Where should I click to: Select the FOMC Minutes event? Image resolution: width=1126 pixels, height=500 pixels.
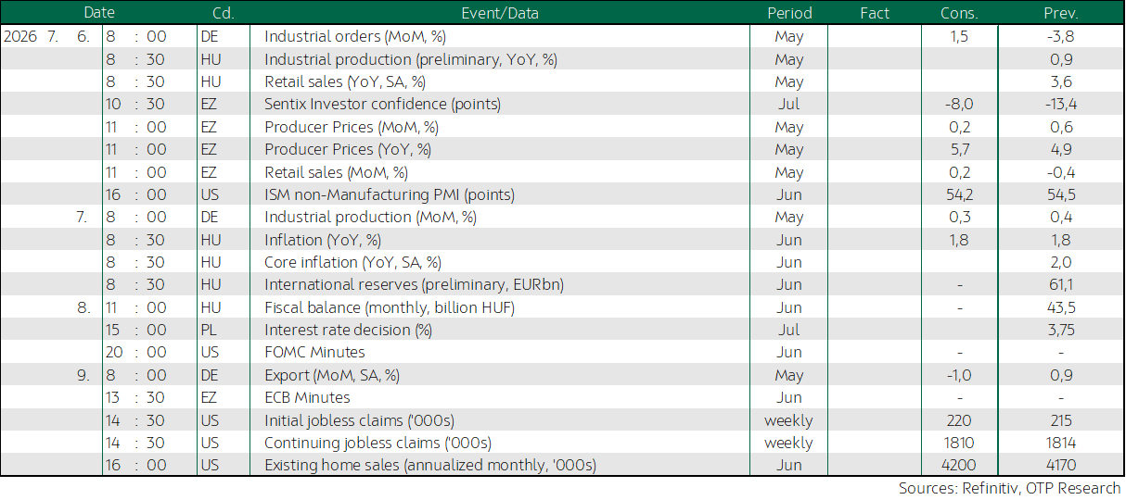(314, 352)
